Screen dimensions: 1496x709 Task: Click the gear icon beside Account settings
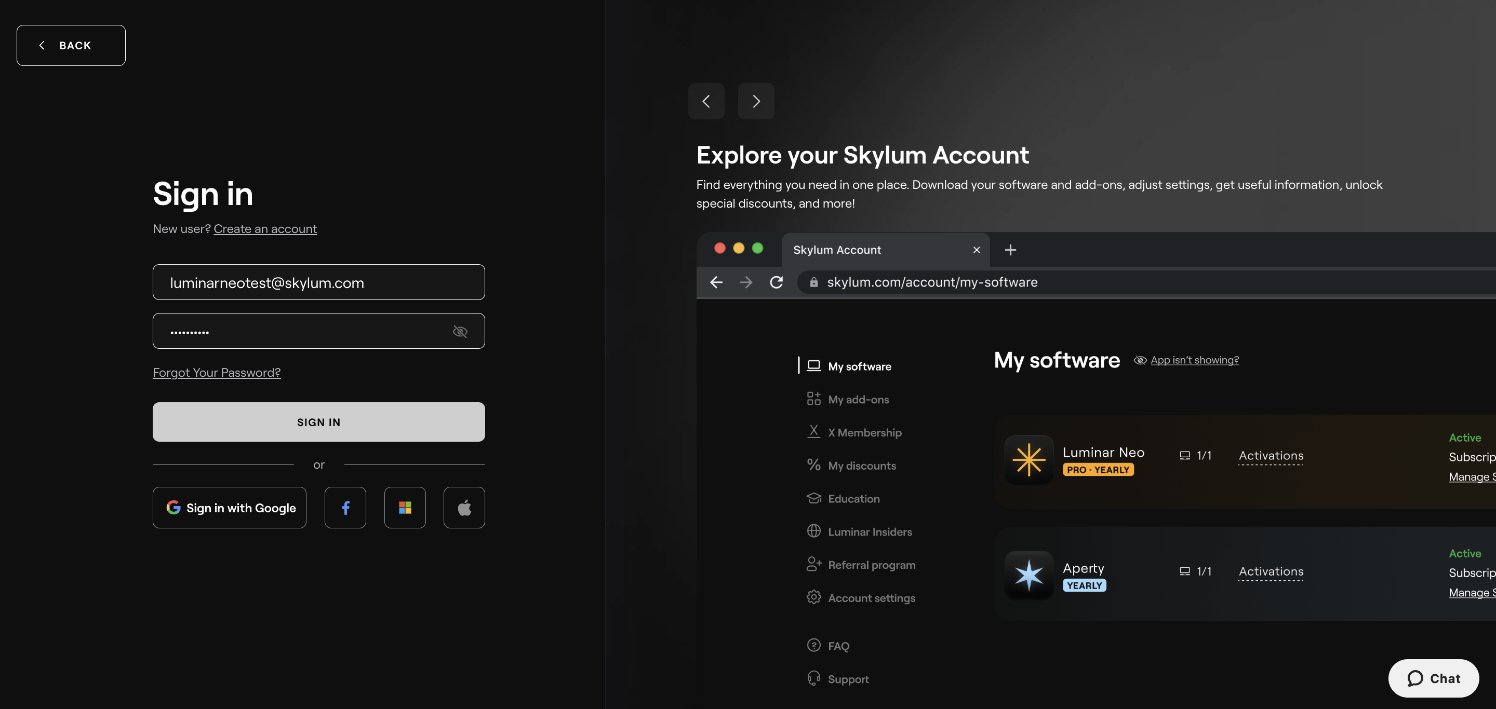tap(813, 597)
